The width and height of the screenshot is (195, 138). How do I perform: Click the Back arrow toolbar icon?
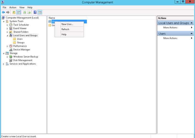3,12
